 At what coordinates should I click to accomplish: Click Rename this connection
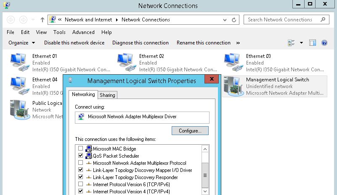pyautogui.click(x=204, y=43)
